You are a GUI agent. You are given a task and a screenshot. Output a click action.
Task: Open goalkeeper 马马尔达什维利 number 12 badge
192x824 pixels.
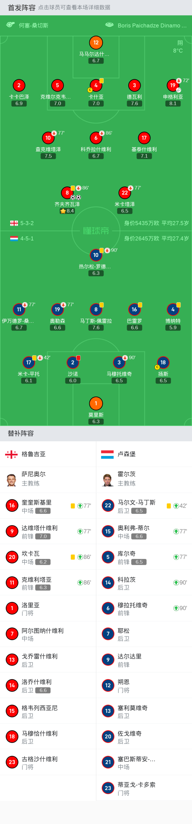click(x=96, y=43)
